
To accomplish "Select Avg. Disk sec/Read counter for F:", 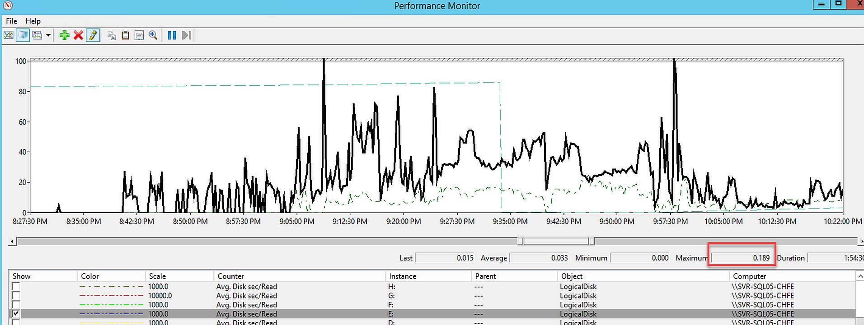I will [247, 305].
